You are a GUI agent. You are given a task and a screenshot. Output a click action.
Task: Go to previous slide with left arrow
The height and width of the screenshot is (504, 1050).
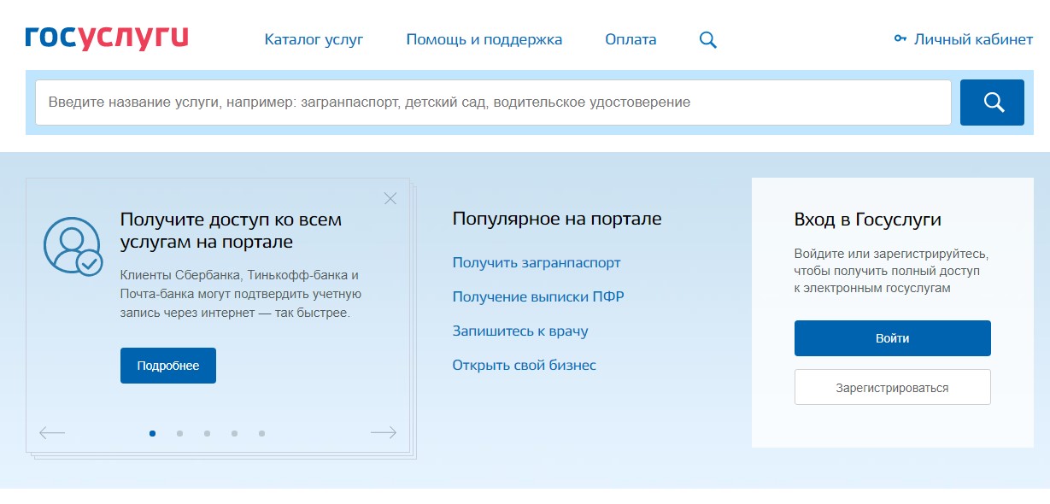pyautogui.click(x=52, y=433)
